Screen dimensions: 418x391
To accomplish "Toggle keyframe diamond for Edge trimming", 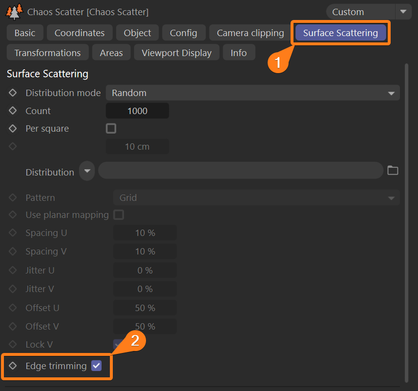I will [x=13, y=366].
